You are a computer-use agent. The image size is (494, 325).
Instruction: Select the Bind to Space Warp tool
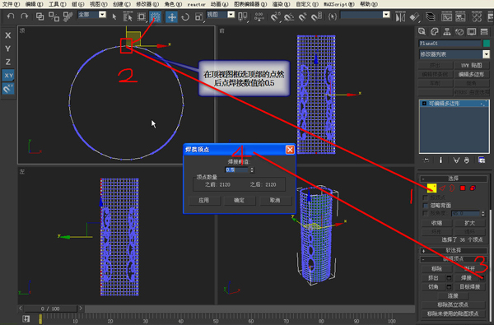point(68,16)
